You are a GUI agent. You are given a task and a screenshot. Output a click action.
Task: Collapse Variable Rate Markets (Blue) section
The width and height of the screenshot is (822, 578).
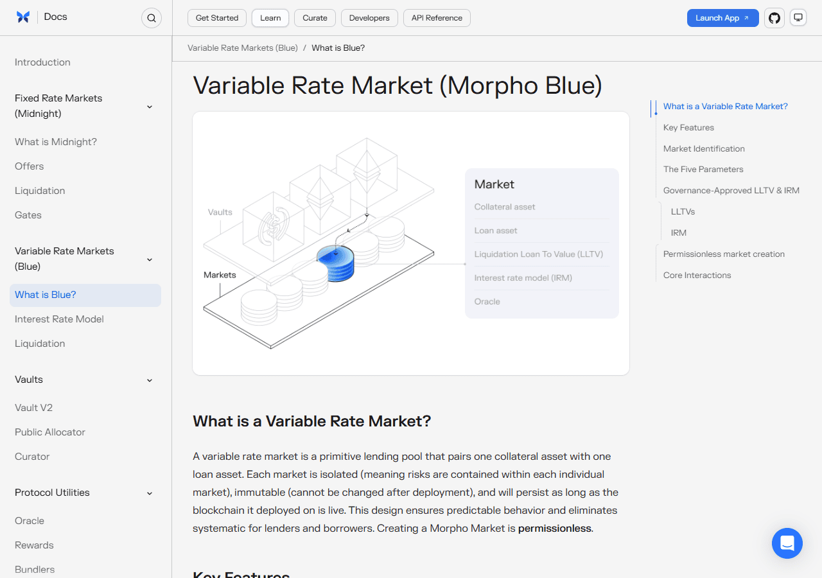coord(150,259)
